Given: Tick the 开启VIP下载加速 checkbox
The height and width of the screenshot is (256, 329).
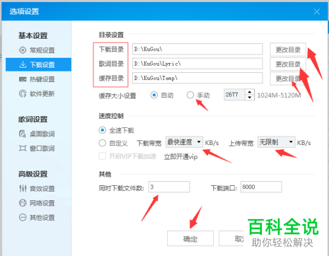Looking at the screenshot, I should point(103,156).
